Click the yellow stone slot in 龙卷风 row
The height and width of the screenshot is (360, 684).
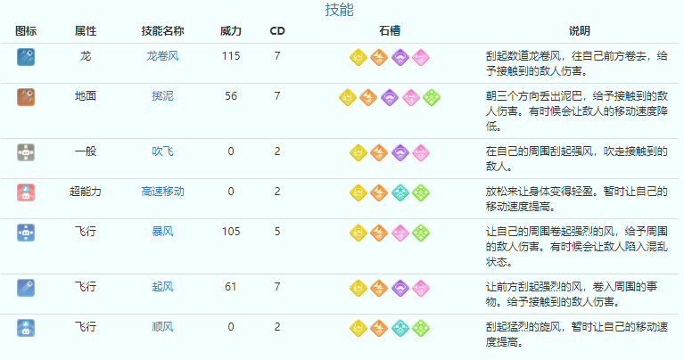coord(358,57)
